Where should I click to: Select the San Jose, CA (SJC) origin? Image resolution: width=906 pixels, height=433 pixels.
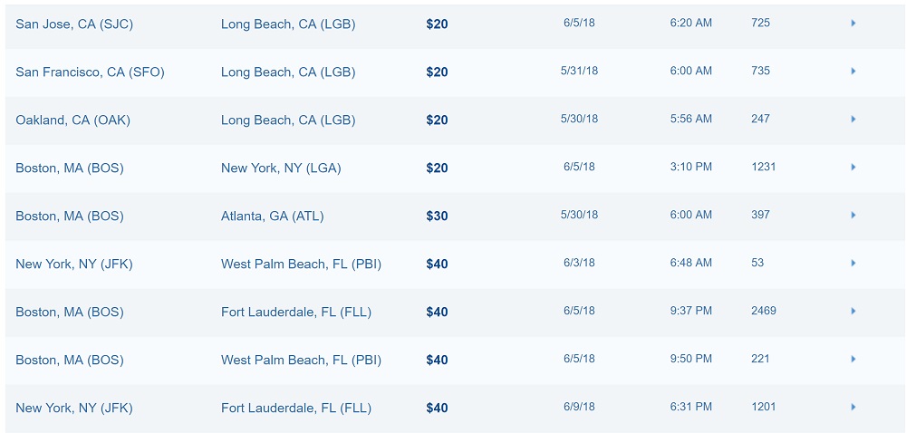point(74,24)
